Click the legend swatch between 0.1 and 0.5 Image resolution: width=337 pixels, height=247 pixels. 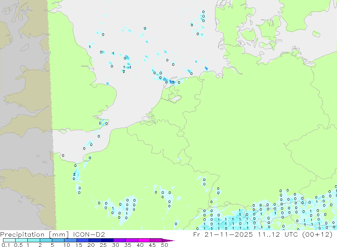9,240
